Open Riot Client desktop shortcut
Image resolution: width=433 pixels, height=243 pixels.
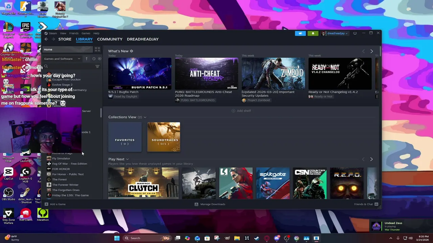click(26, 215)
